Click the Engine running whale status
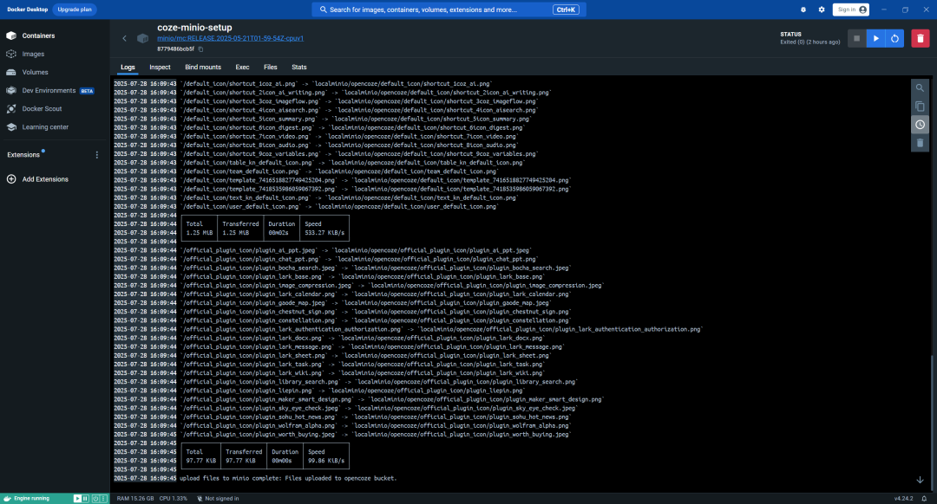This screenshot has height=504, width=937. tap(27, 499)
